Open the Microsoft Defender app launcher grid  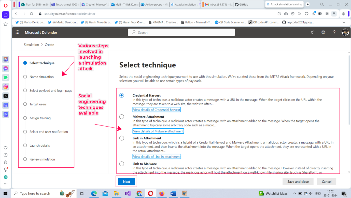17,32
